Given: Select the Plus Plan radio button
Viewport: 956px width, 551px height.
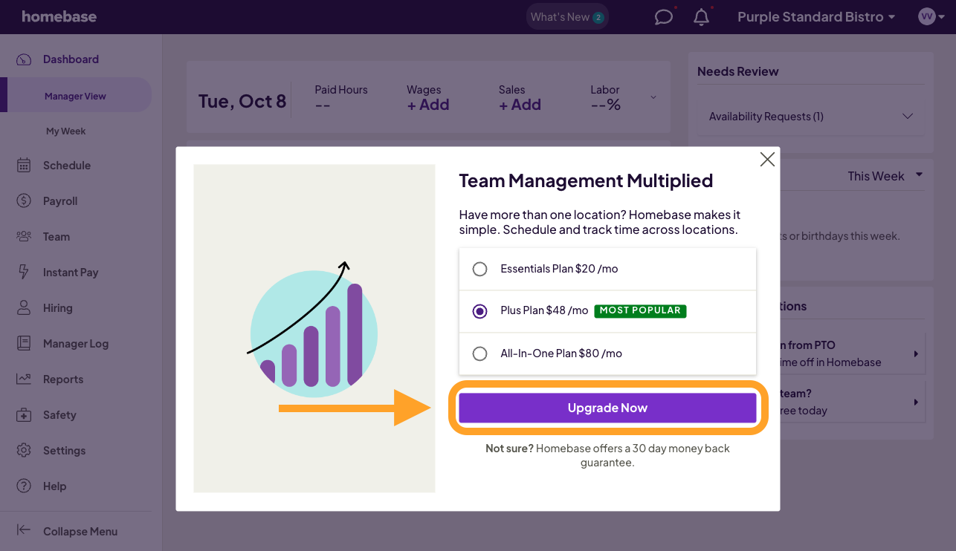Looking at the screenshot, I should [480, 311].
